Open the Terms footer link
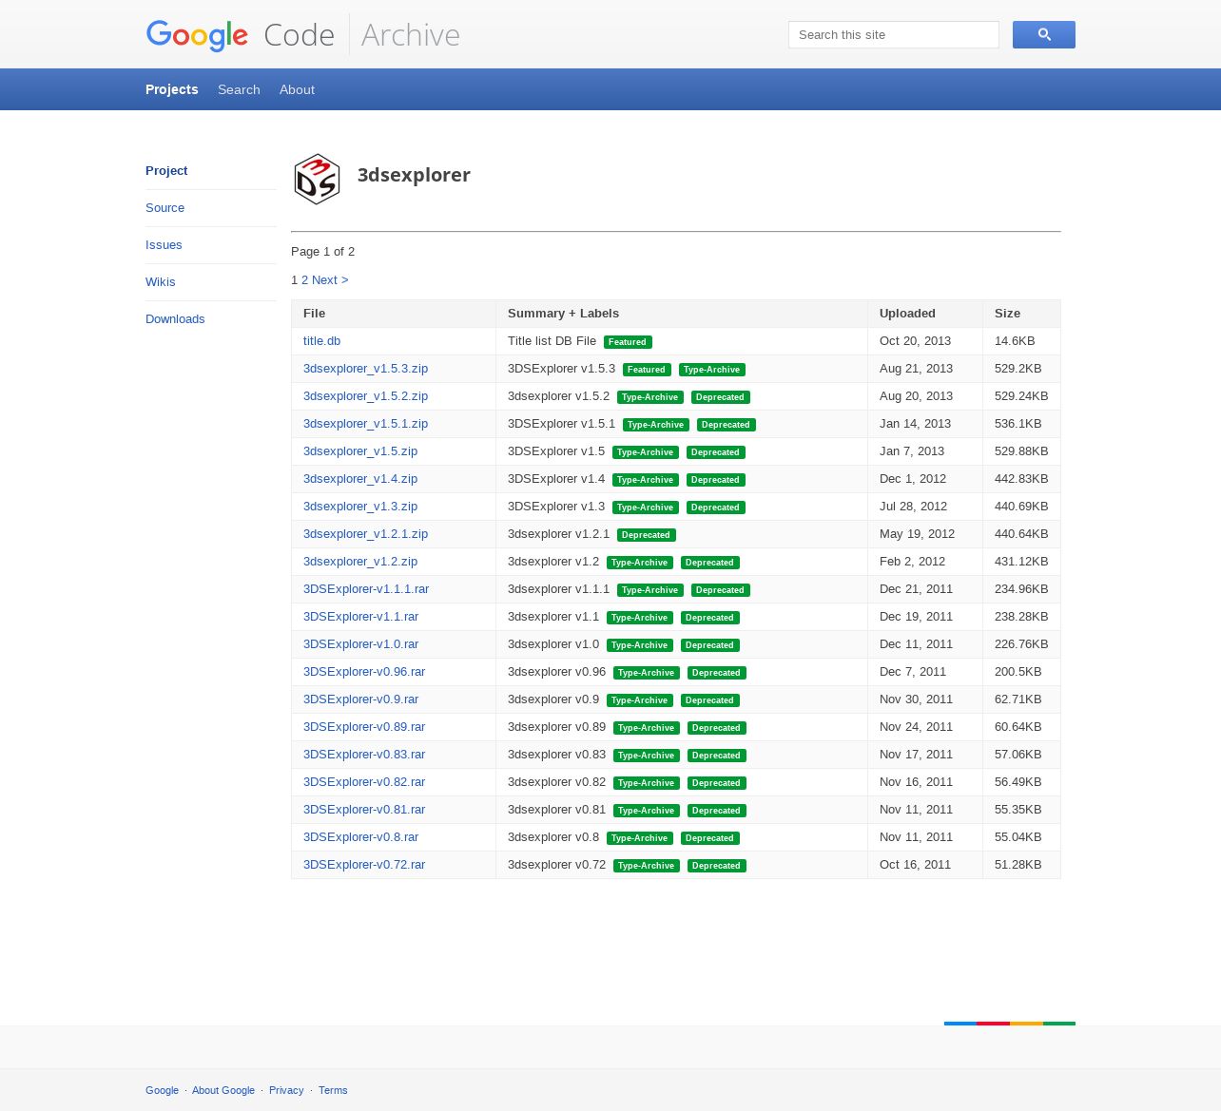 click(333, 1091)
